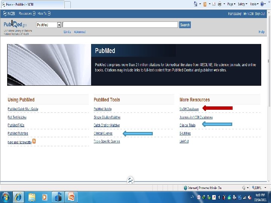
Task: Open the New and Noteworthy link
Action: tap(20, 142)
